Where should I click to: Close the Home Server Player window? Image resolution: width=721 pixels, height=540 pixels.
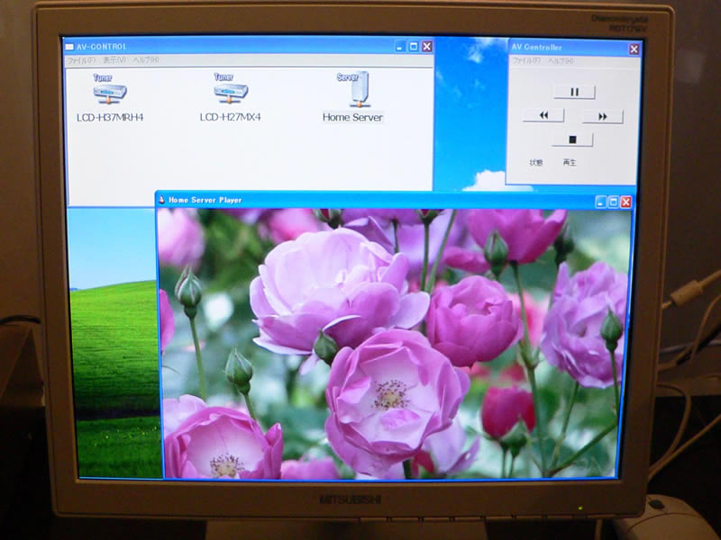[x=625, y=202]
